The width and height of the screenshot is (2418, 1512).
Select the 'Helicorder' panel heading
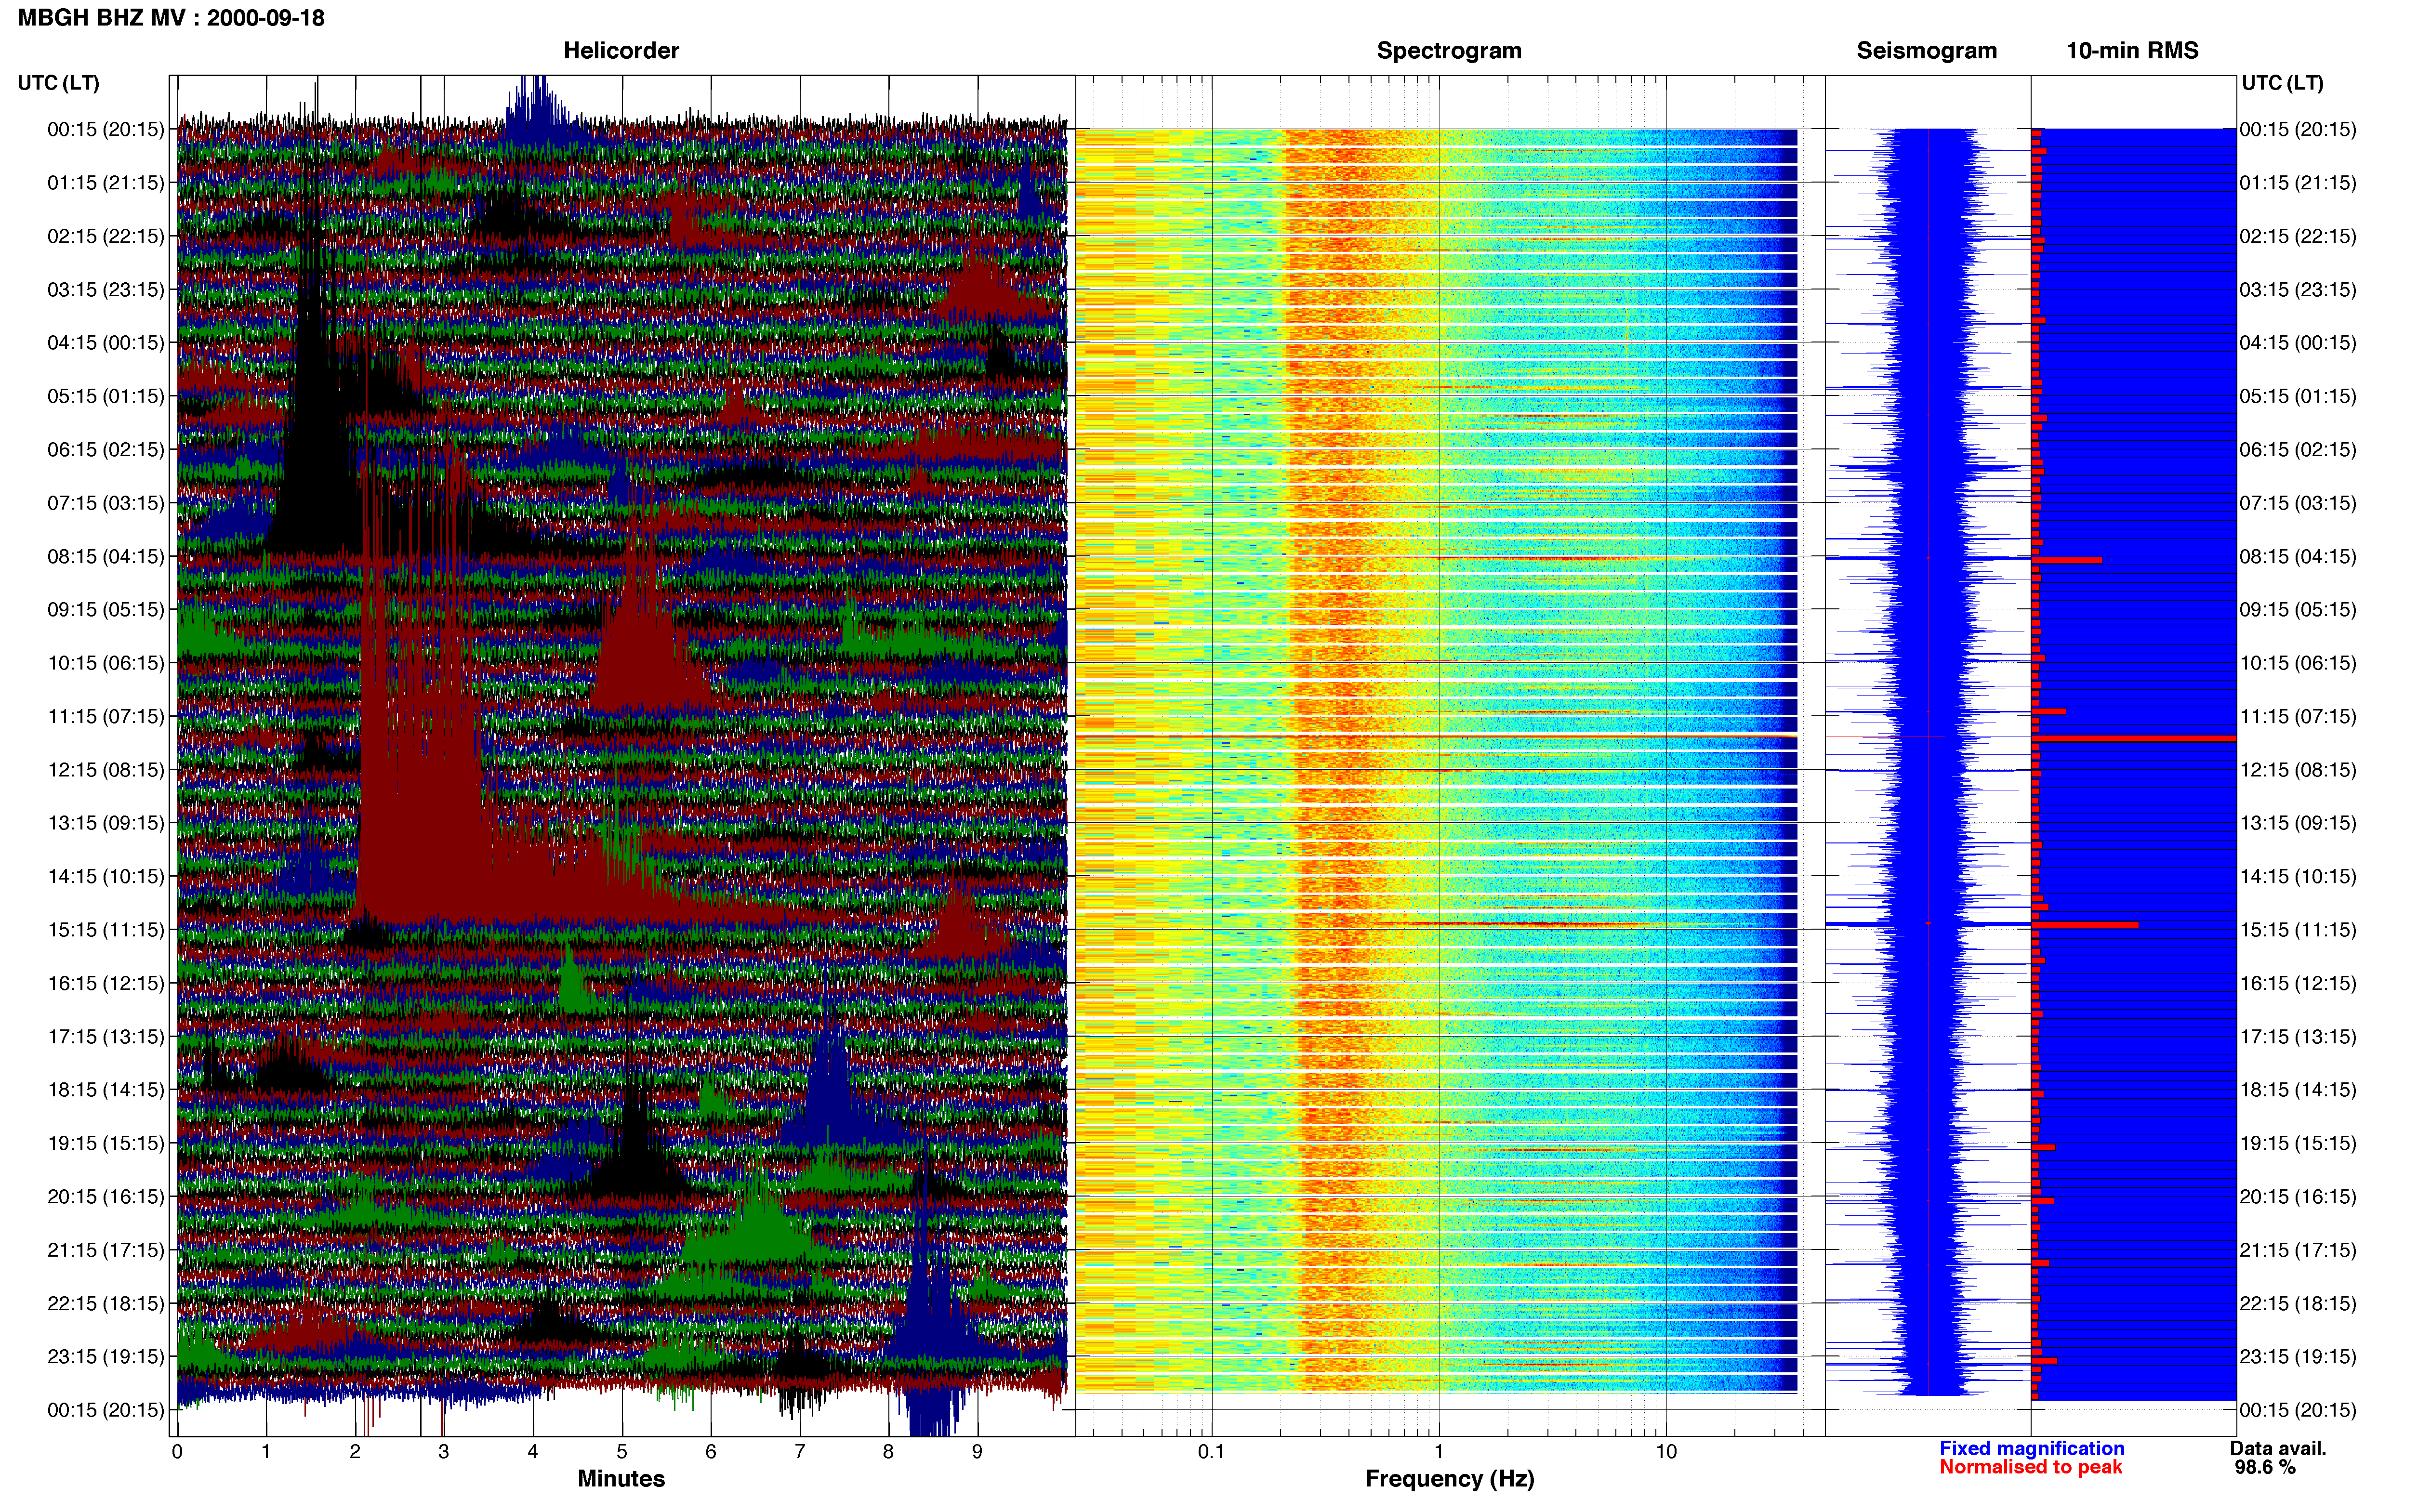click(x=621, y=50)
